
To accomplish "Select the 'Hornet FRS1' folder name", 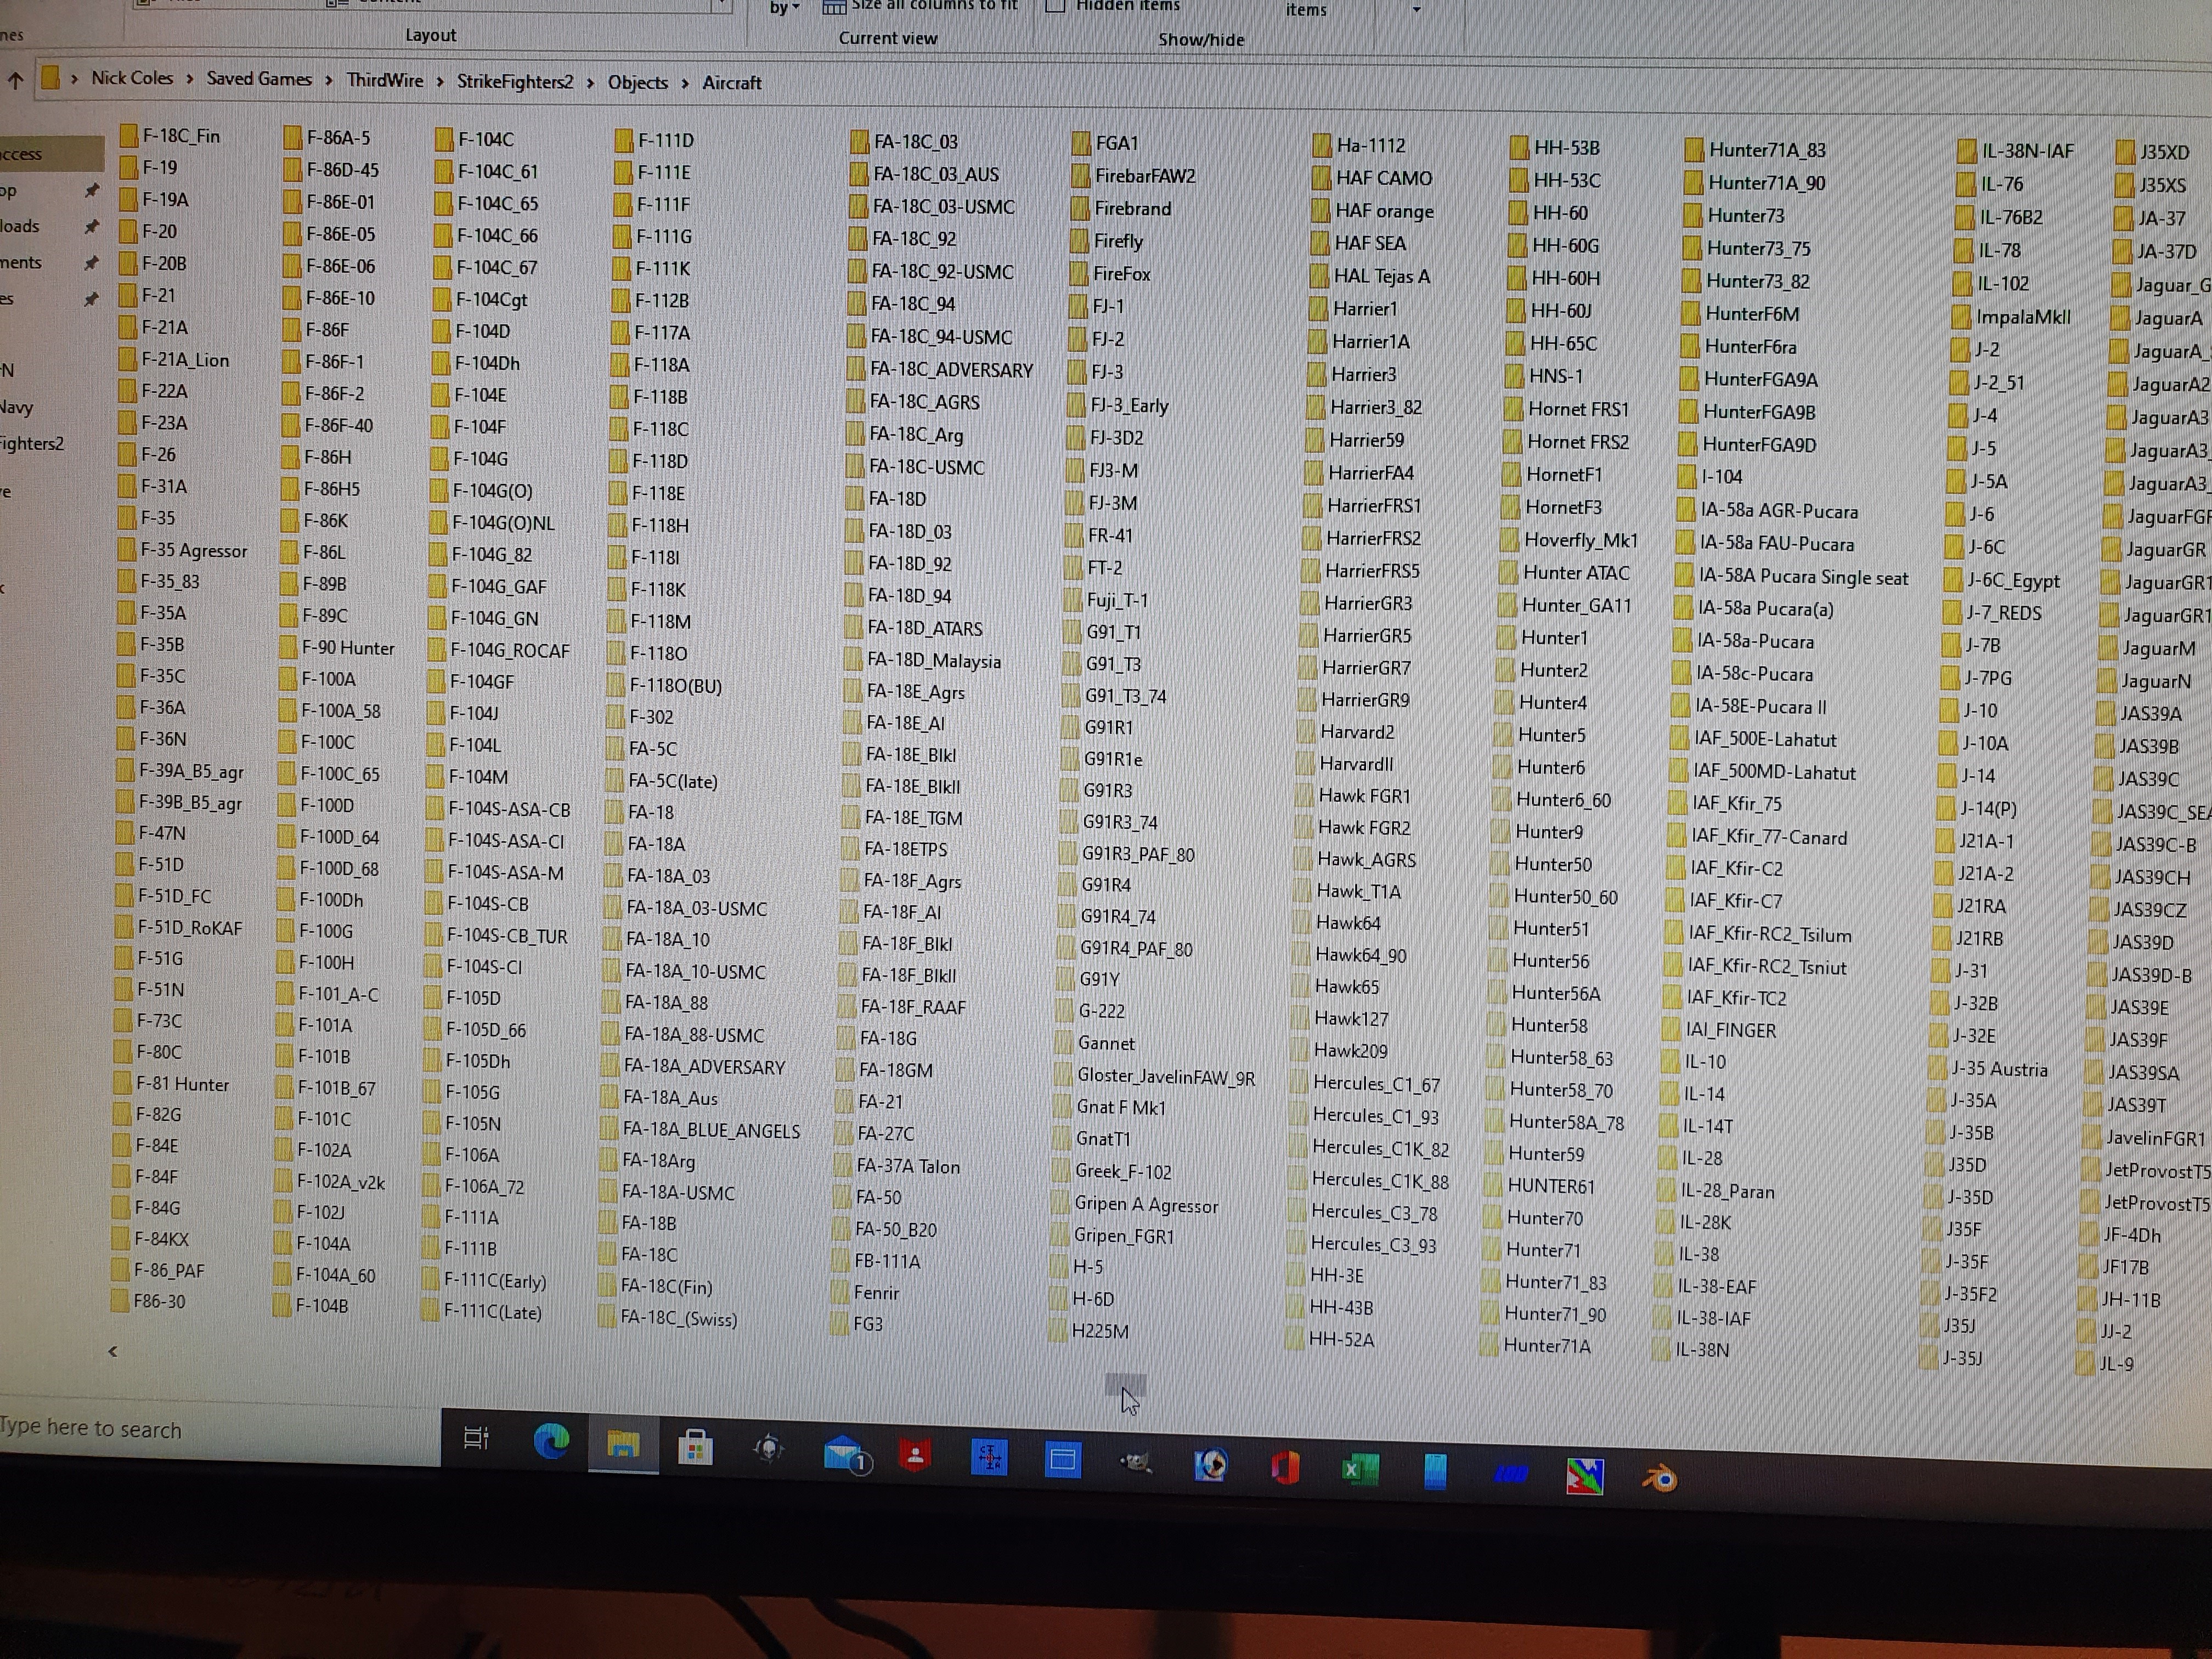I will 1579,410.
